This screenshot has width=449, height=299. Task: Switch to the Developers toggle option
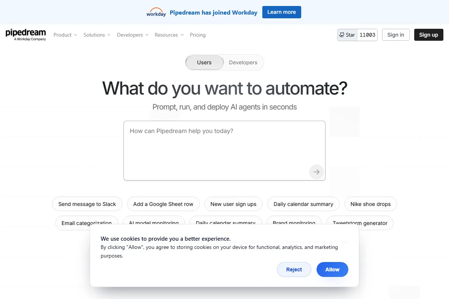click(243, 62)
